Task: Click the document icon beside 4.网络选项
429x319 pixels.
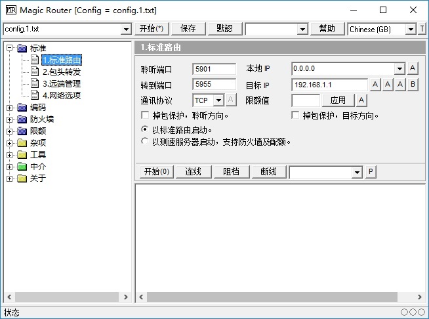Action: click(35, 95)
